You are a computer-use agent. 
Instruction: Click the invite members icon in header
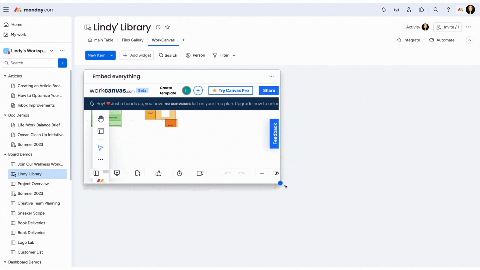(x=409, y=10)
